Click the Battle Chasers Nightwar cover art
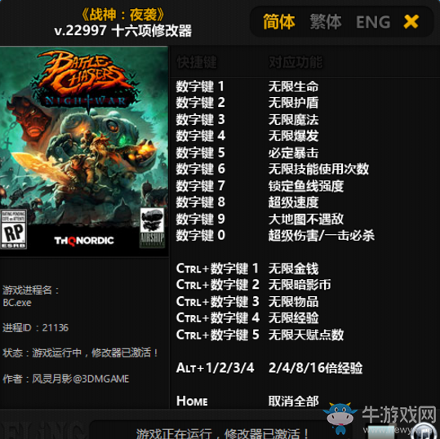 pos(84,151)
